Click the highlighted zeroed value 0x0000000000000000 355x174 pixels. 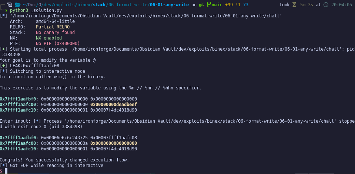point(114,143)
